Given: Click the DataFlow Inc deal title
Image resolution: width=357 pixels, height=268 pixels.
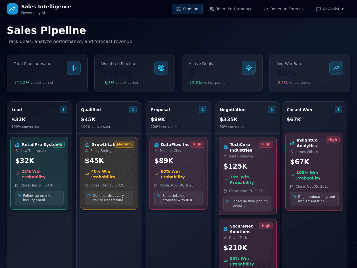Looking at the screenshot, I should coord(175,145).
